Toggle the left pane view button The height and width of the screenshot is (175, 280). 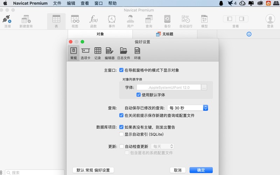[x=230, y=19]
